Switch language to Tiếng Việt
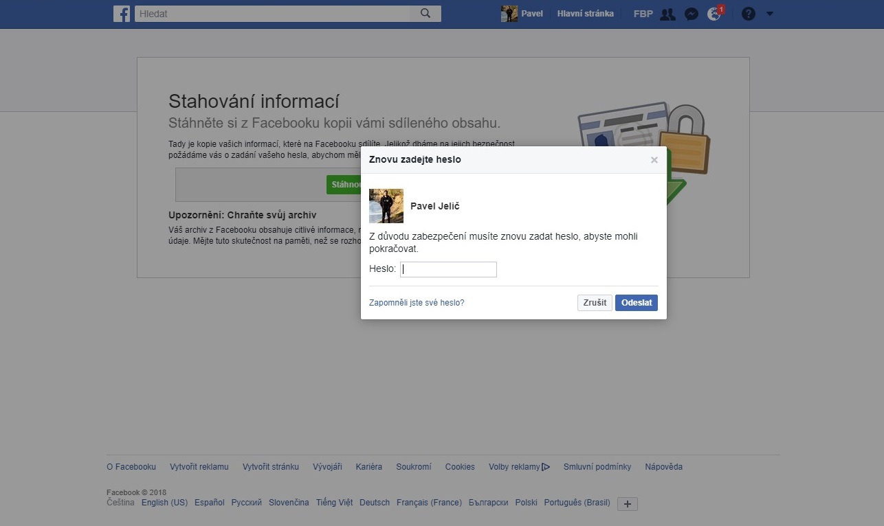884x526 pixels. pos(334,503)
